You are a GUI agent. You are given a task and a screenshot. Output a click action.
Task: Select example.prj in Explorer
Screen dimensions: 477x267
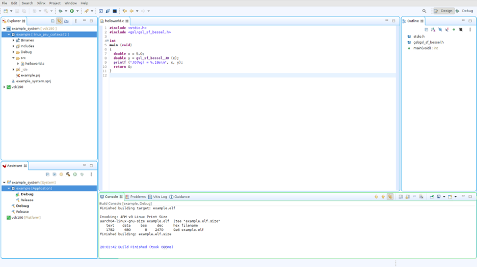point(30,75)
